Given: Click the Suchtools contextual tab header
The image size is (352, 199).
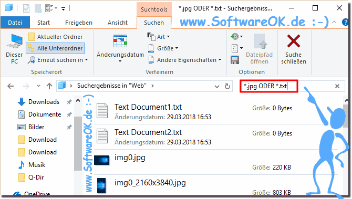Looking at the screenshot, I should click(154, 9).
